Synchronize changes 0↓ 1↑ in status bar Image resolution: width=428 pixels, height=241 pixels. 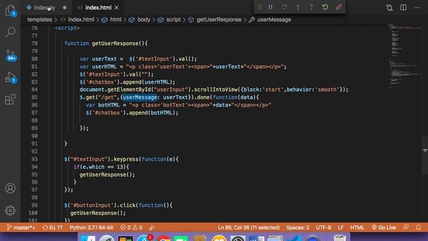click(x=53, y=228)
